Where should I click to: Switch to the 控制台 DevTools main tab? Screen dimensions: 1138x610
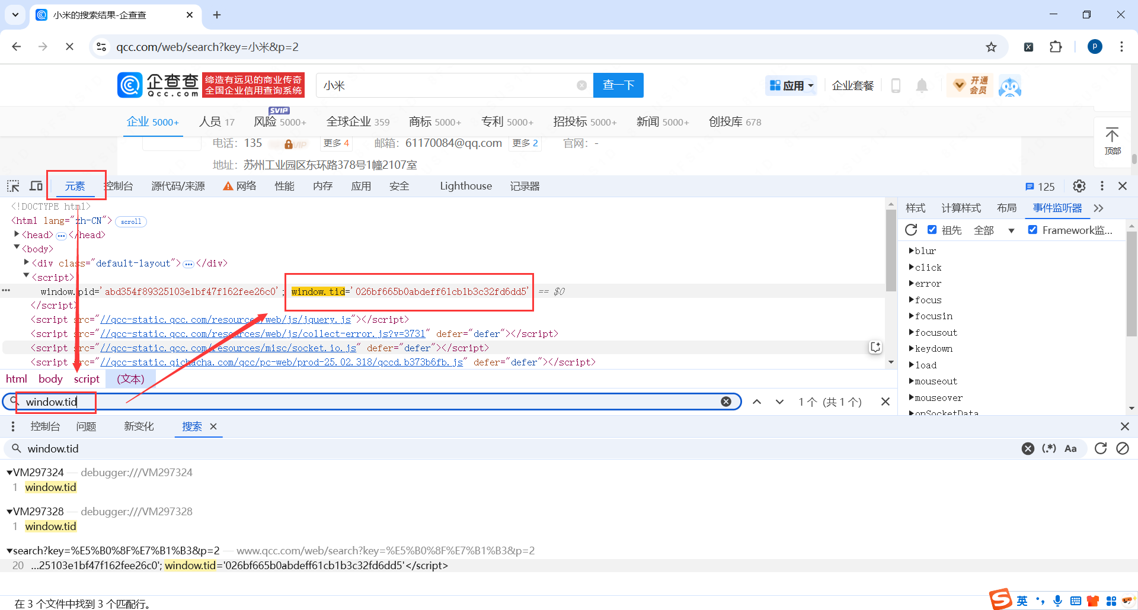(119, 186)
